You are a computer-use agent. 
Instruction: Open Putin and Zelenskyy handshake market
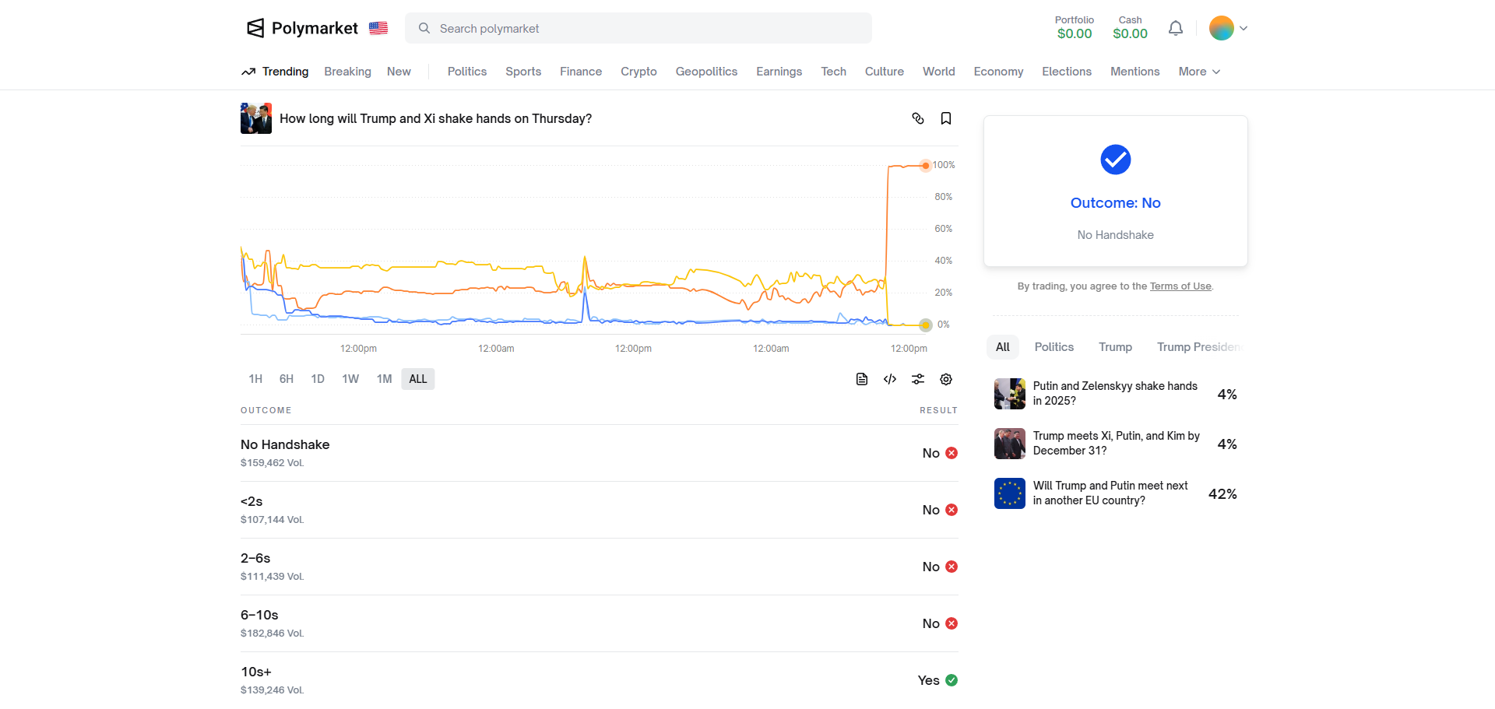tap(1115, 394)
